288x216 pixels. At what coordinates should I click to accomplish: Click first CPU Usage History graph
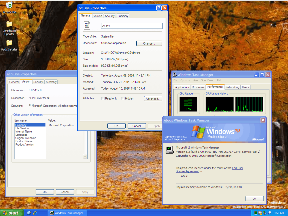point(220,104)
